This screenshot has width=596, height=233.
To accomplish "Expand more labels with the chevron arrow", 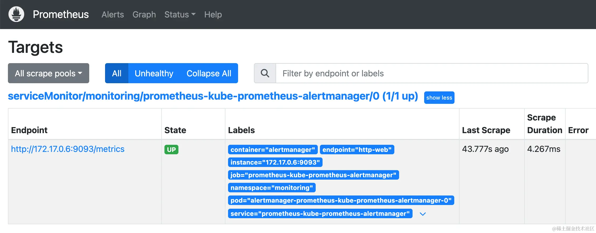I will pyautogui.click(x=423, y=214).
